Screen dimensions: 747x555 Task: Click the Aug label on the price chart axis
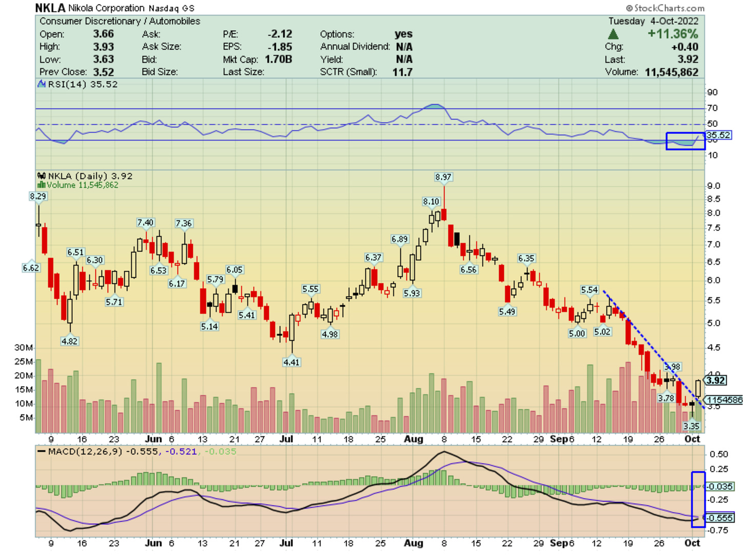coord(414,439)
